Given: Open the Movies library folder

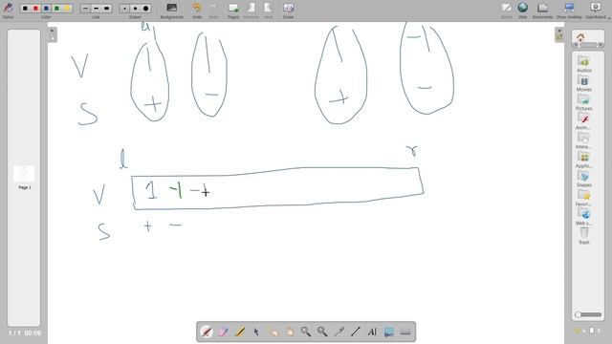Looking at the screenshot, I should point(584,83).
